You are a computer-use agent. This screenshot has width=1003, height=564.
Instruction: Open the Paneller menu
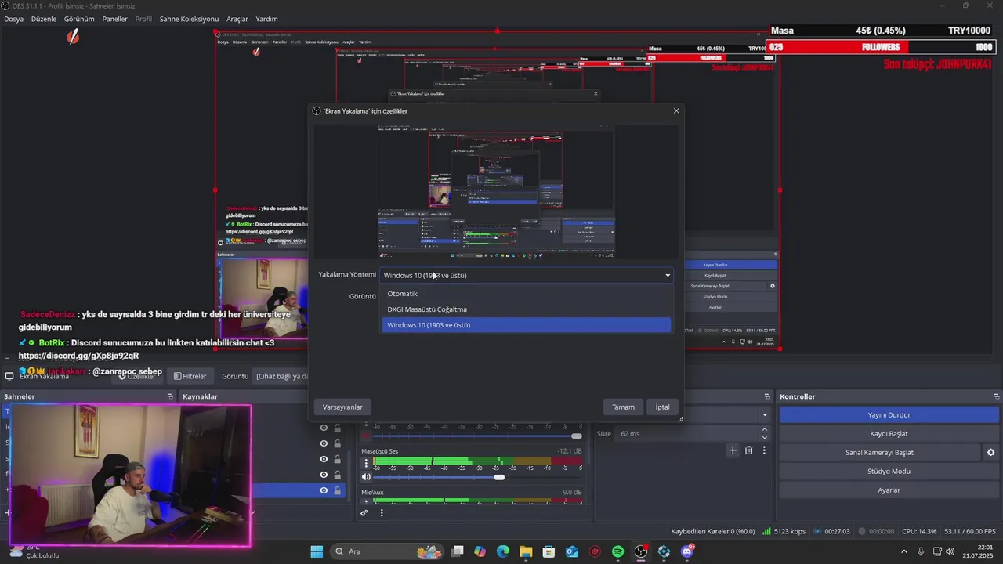click(x=115, y=19)
